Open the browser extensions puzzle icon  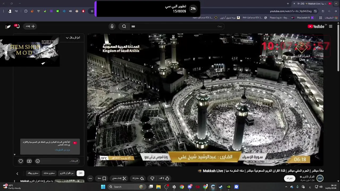point(26,11)
